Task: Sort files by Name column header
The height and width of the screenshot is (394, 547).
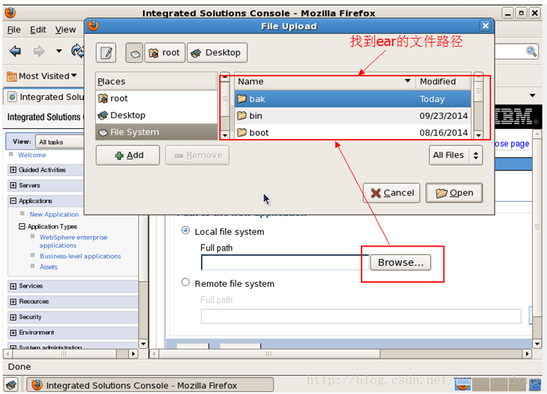Action: click(324, 82)
